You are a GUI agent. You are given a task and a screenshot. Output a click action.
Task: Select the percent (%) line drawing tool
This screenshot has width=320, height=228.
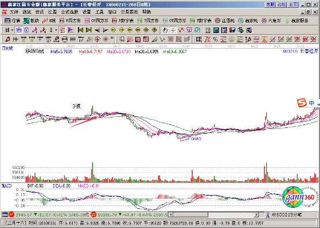(215, 39)
